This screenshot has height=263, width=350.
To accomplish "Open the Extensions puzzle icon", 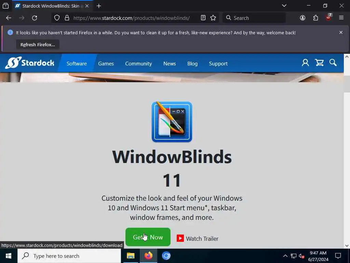I will click(x=315, y=18).
